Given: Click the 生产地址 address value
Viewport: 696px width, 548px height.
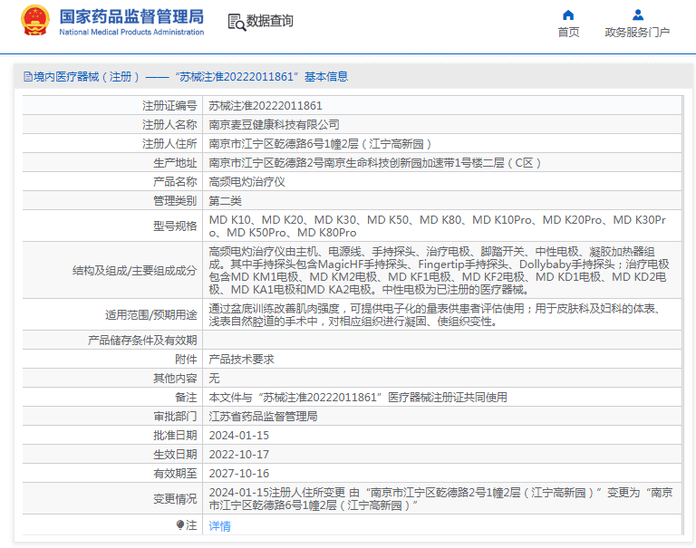Looking at the screenshot, I should click(375, 163).
